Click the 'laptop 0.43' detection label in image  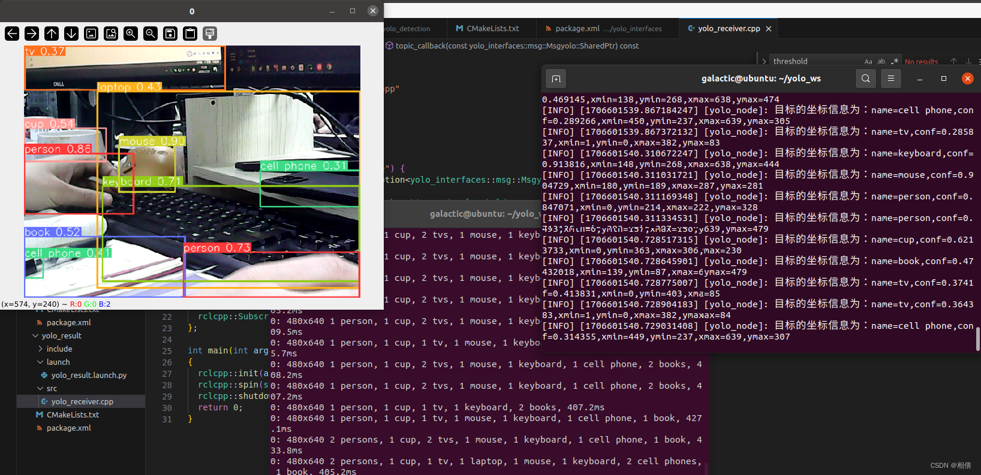point(130,87)
